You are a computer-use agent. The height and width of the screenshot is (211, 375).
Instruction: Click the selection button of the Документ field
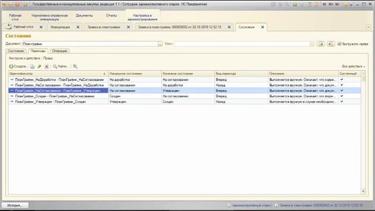160,44
